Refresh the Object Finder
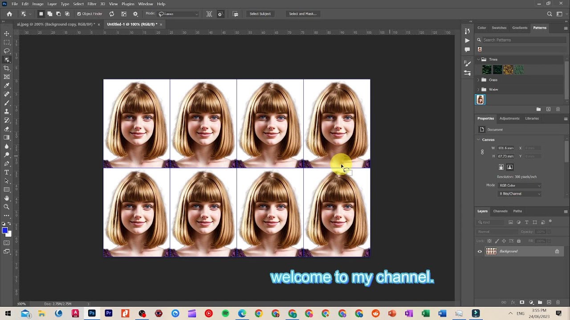The height and width of the screenshot is (320, 570). pos(111,14)
